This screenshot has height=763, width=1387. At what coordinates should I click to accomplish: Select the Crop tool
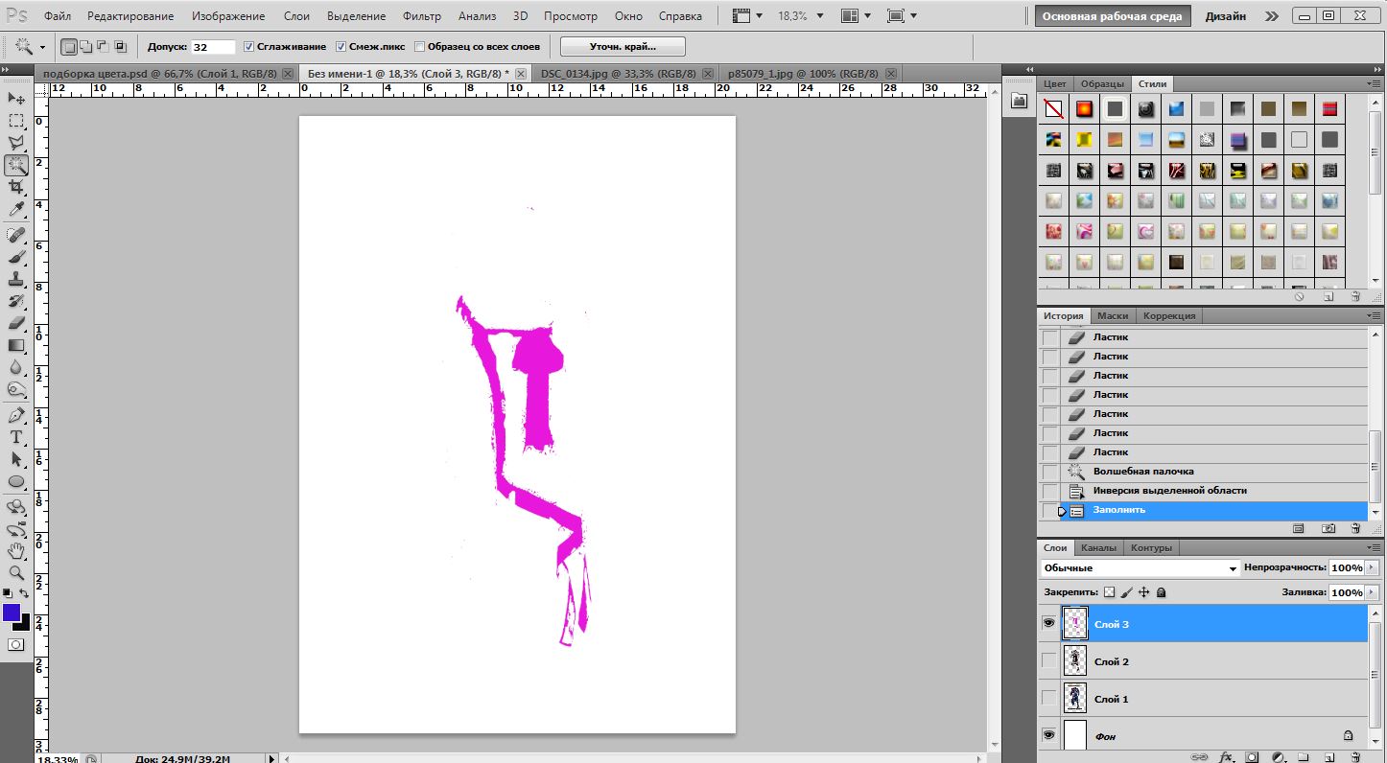click(16, 188)
